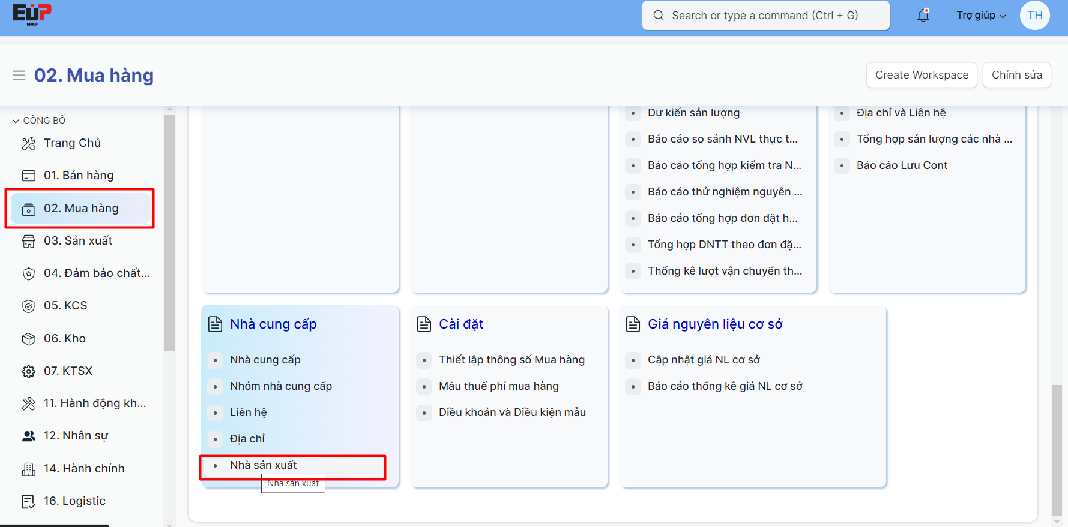Click the Create Workspace button
The height and width of the screenshot is (527, 1068).
coord(922,75)
